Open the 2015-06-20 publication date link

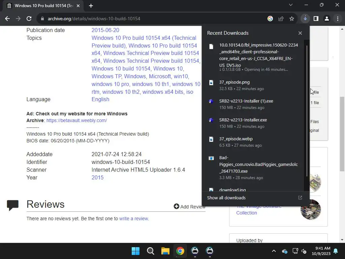click(105, 30)
